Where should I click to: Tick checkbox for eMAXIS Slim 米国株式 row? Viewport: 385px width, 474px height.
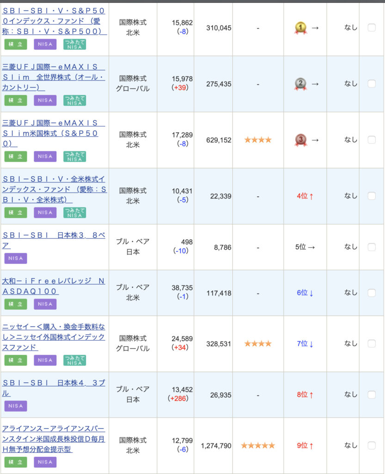[x=372, y=140]
